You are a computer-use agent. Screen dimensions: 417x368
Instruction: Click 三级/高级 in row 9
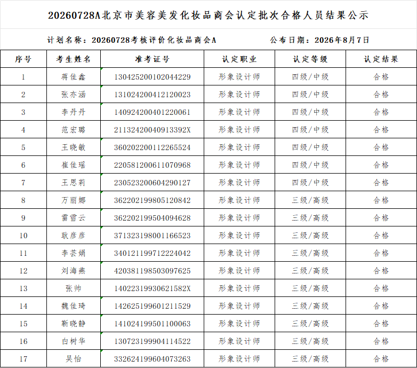point(310,218)
